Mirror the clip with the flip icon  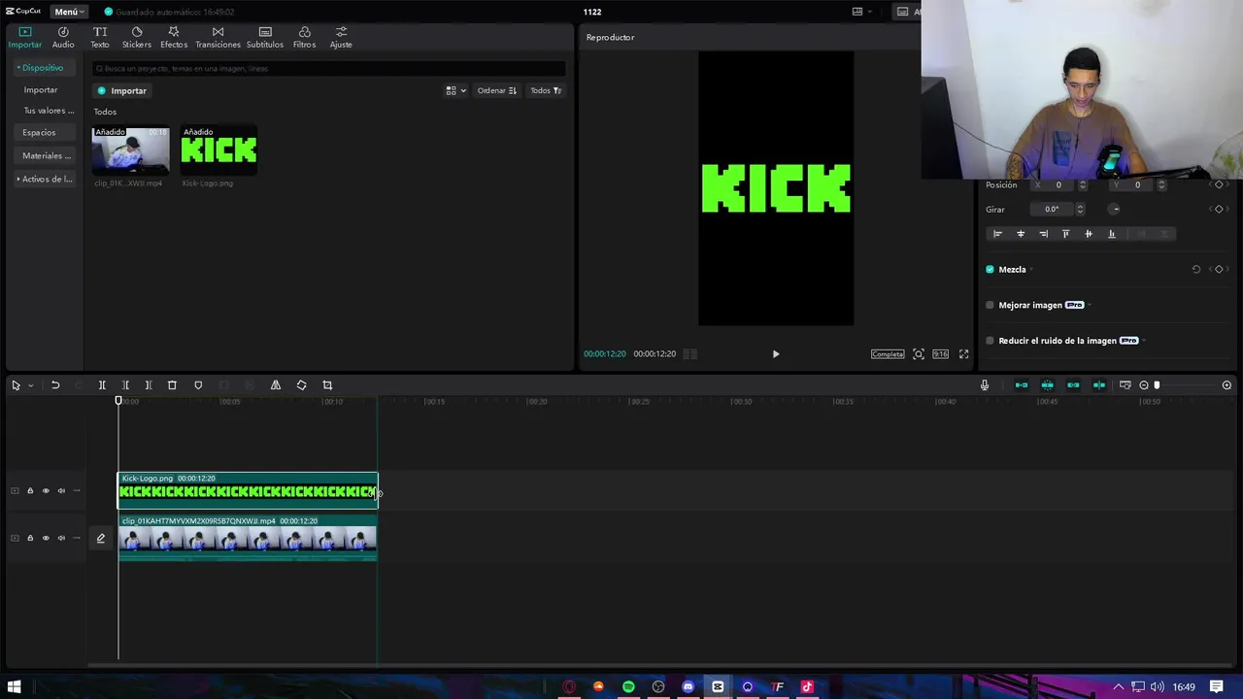pos(276,385)
